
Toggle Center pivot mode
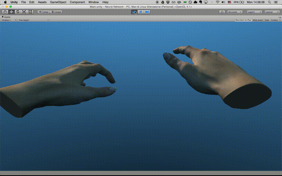coord(44,12)
